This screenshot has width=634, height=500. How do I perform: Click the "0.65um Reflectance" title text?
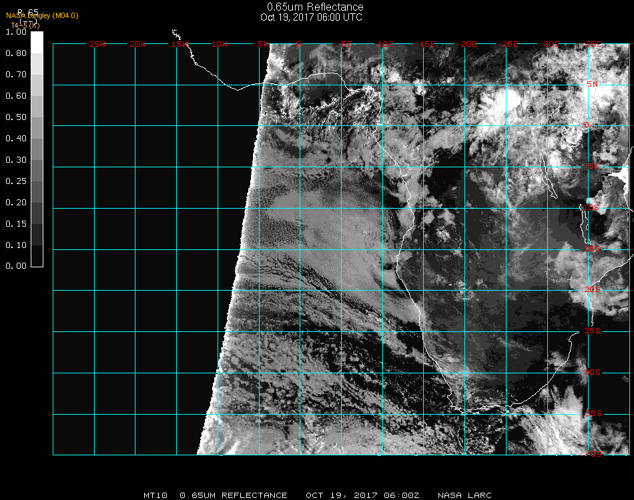pos(315,7)
